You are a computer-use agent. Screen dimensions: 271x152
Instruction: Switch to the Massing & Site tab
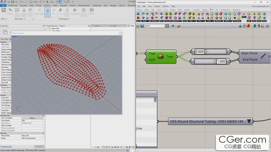[84, 6]
